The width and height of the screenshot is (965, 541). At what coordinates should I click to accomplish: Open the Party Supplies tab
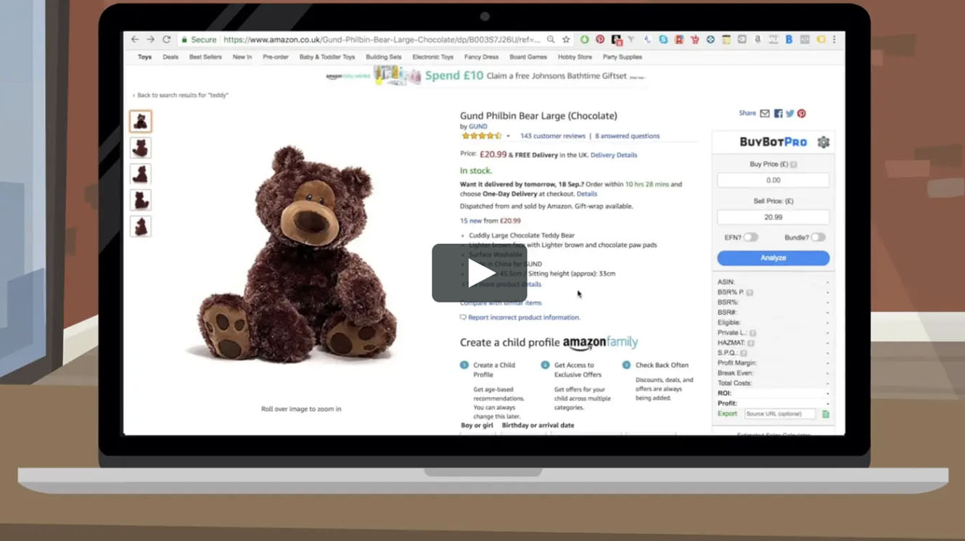[x=623, y=57]
